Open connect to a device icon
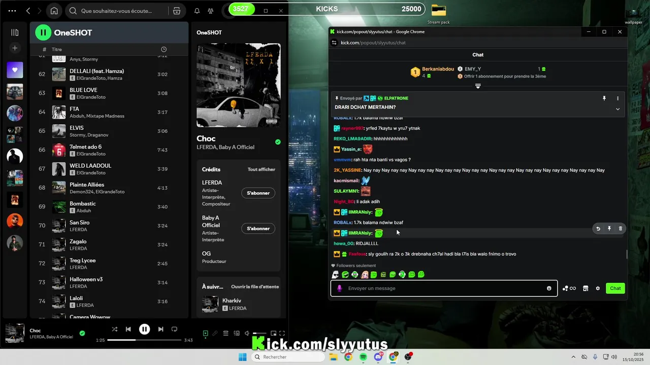This screenshot has width=650, height=365. coord(237,333)
